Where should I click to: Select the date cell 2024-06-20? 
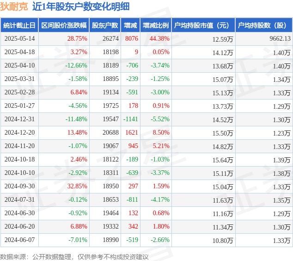tap(19, 226)
